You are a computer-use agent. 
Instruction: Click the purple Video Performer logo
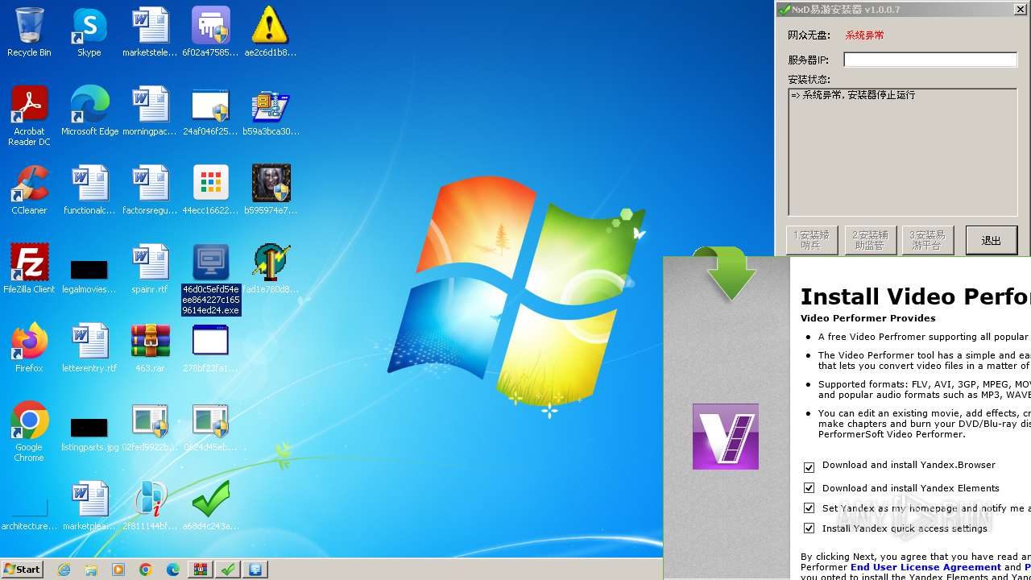click(726, 437)
